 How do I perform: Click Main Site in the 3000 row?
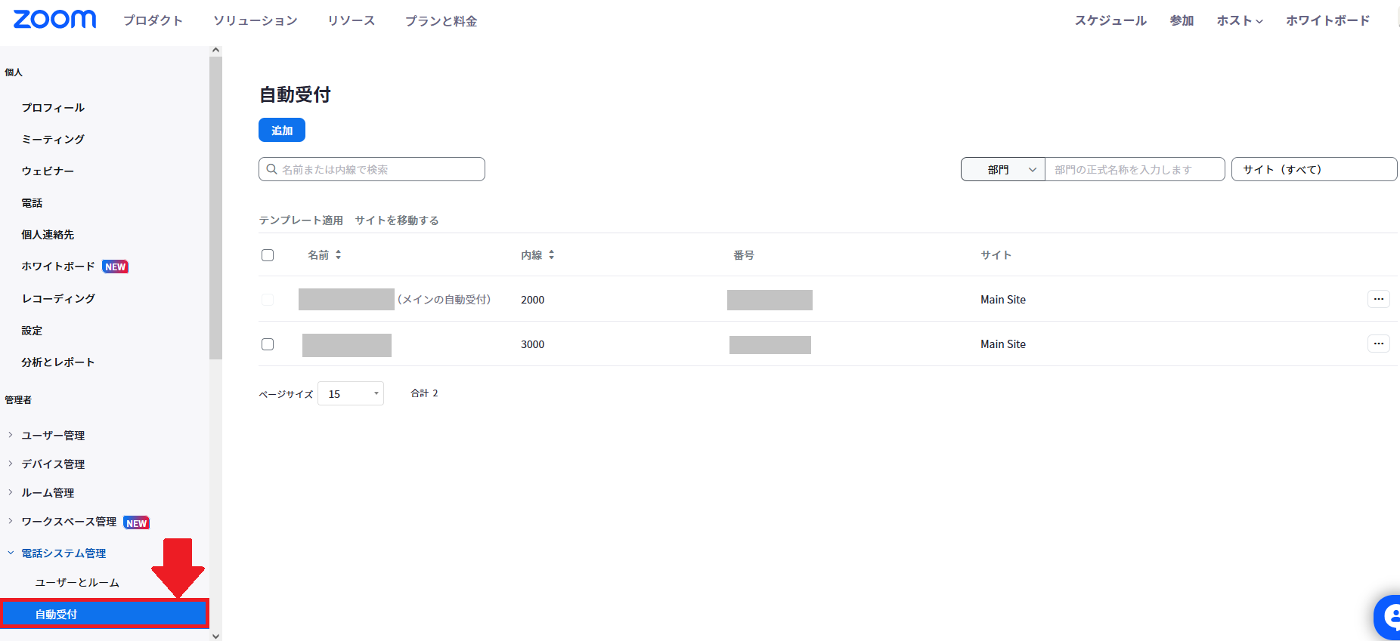coord(1003,344)
